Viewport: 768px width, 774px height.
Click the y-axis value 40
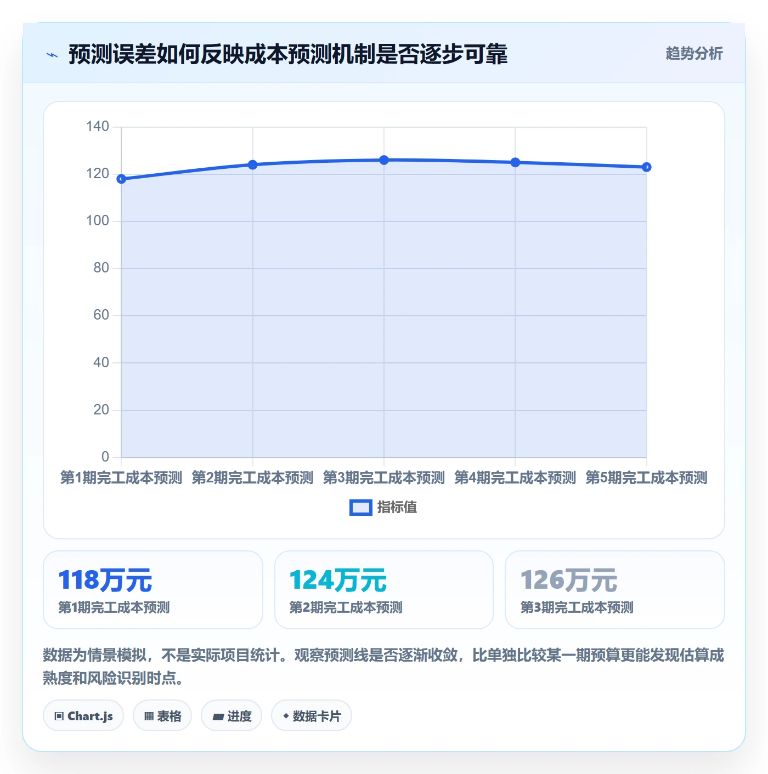[x=101, y=363]
